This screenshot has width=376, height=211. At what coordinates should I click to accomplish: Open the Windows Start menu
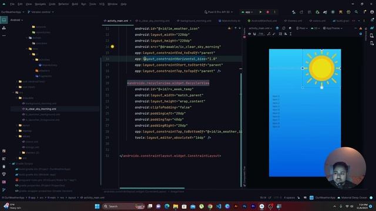coord(97,206)
